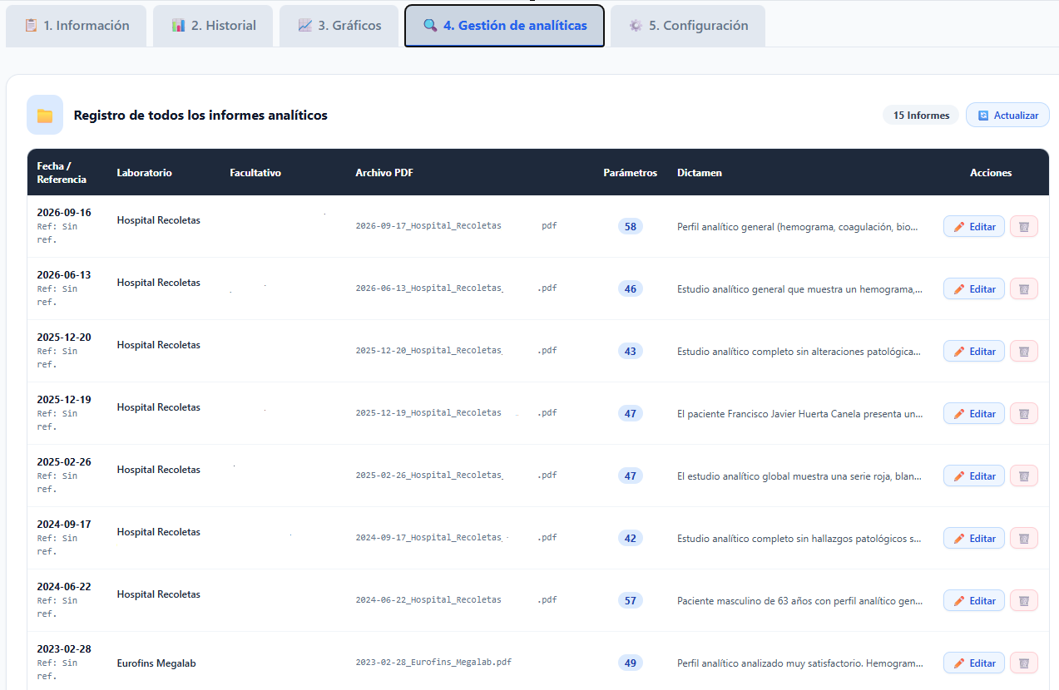Image resolution: width=1059 pixels, height=690 pixels.
Task: Click the dictamen 'El paciente Francisco Javier Huerta Canela'
Action: [799, 414]
